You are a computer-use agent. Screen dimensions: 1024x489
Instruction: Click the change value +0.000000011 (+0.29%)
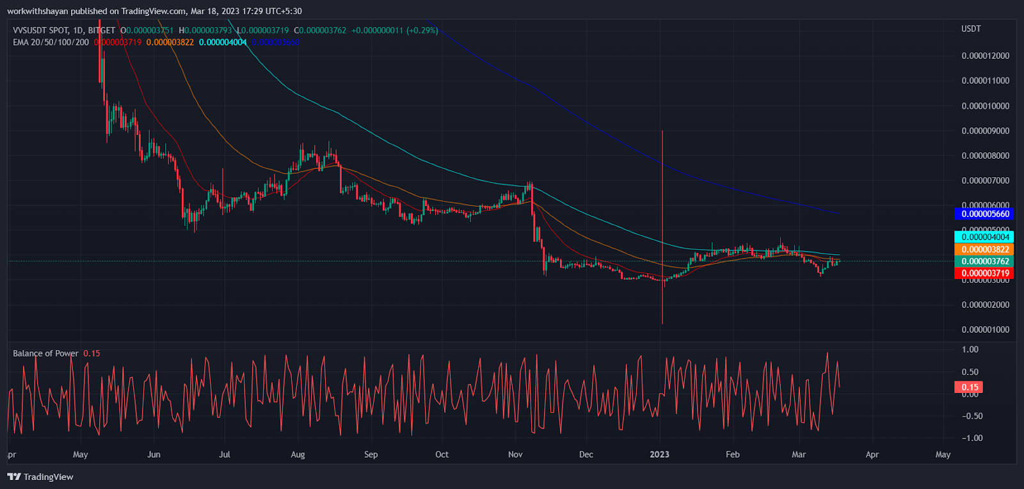[x=395, y=30]
